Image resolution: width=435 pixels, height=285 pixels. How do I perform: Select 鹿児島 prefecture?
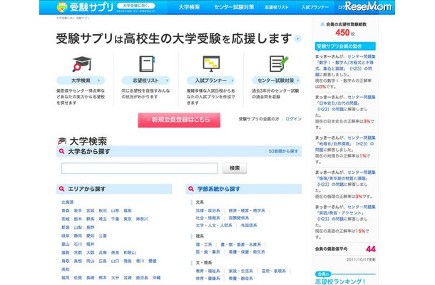coord(142,277)
